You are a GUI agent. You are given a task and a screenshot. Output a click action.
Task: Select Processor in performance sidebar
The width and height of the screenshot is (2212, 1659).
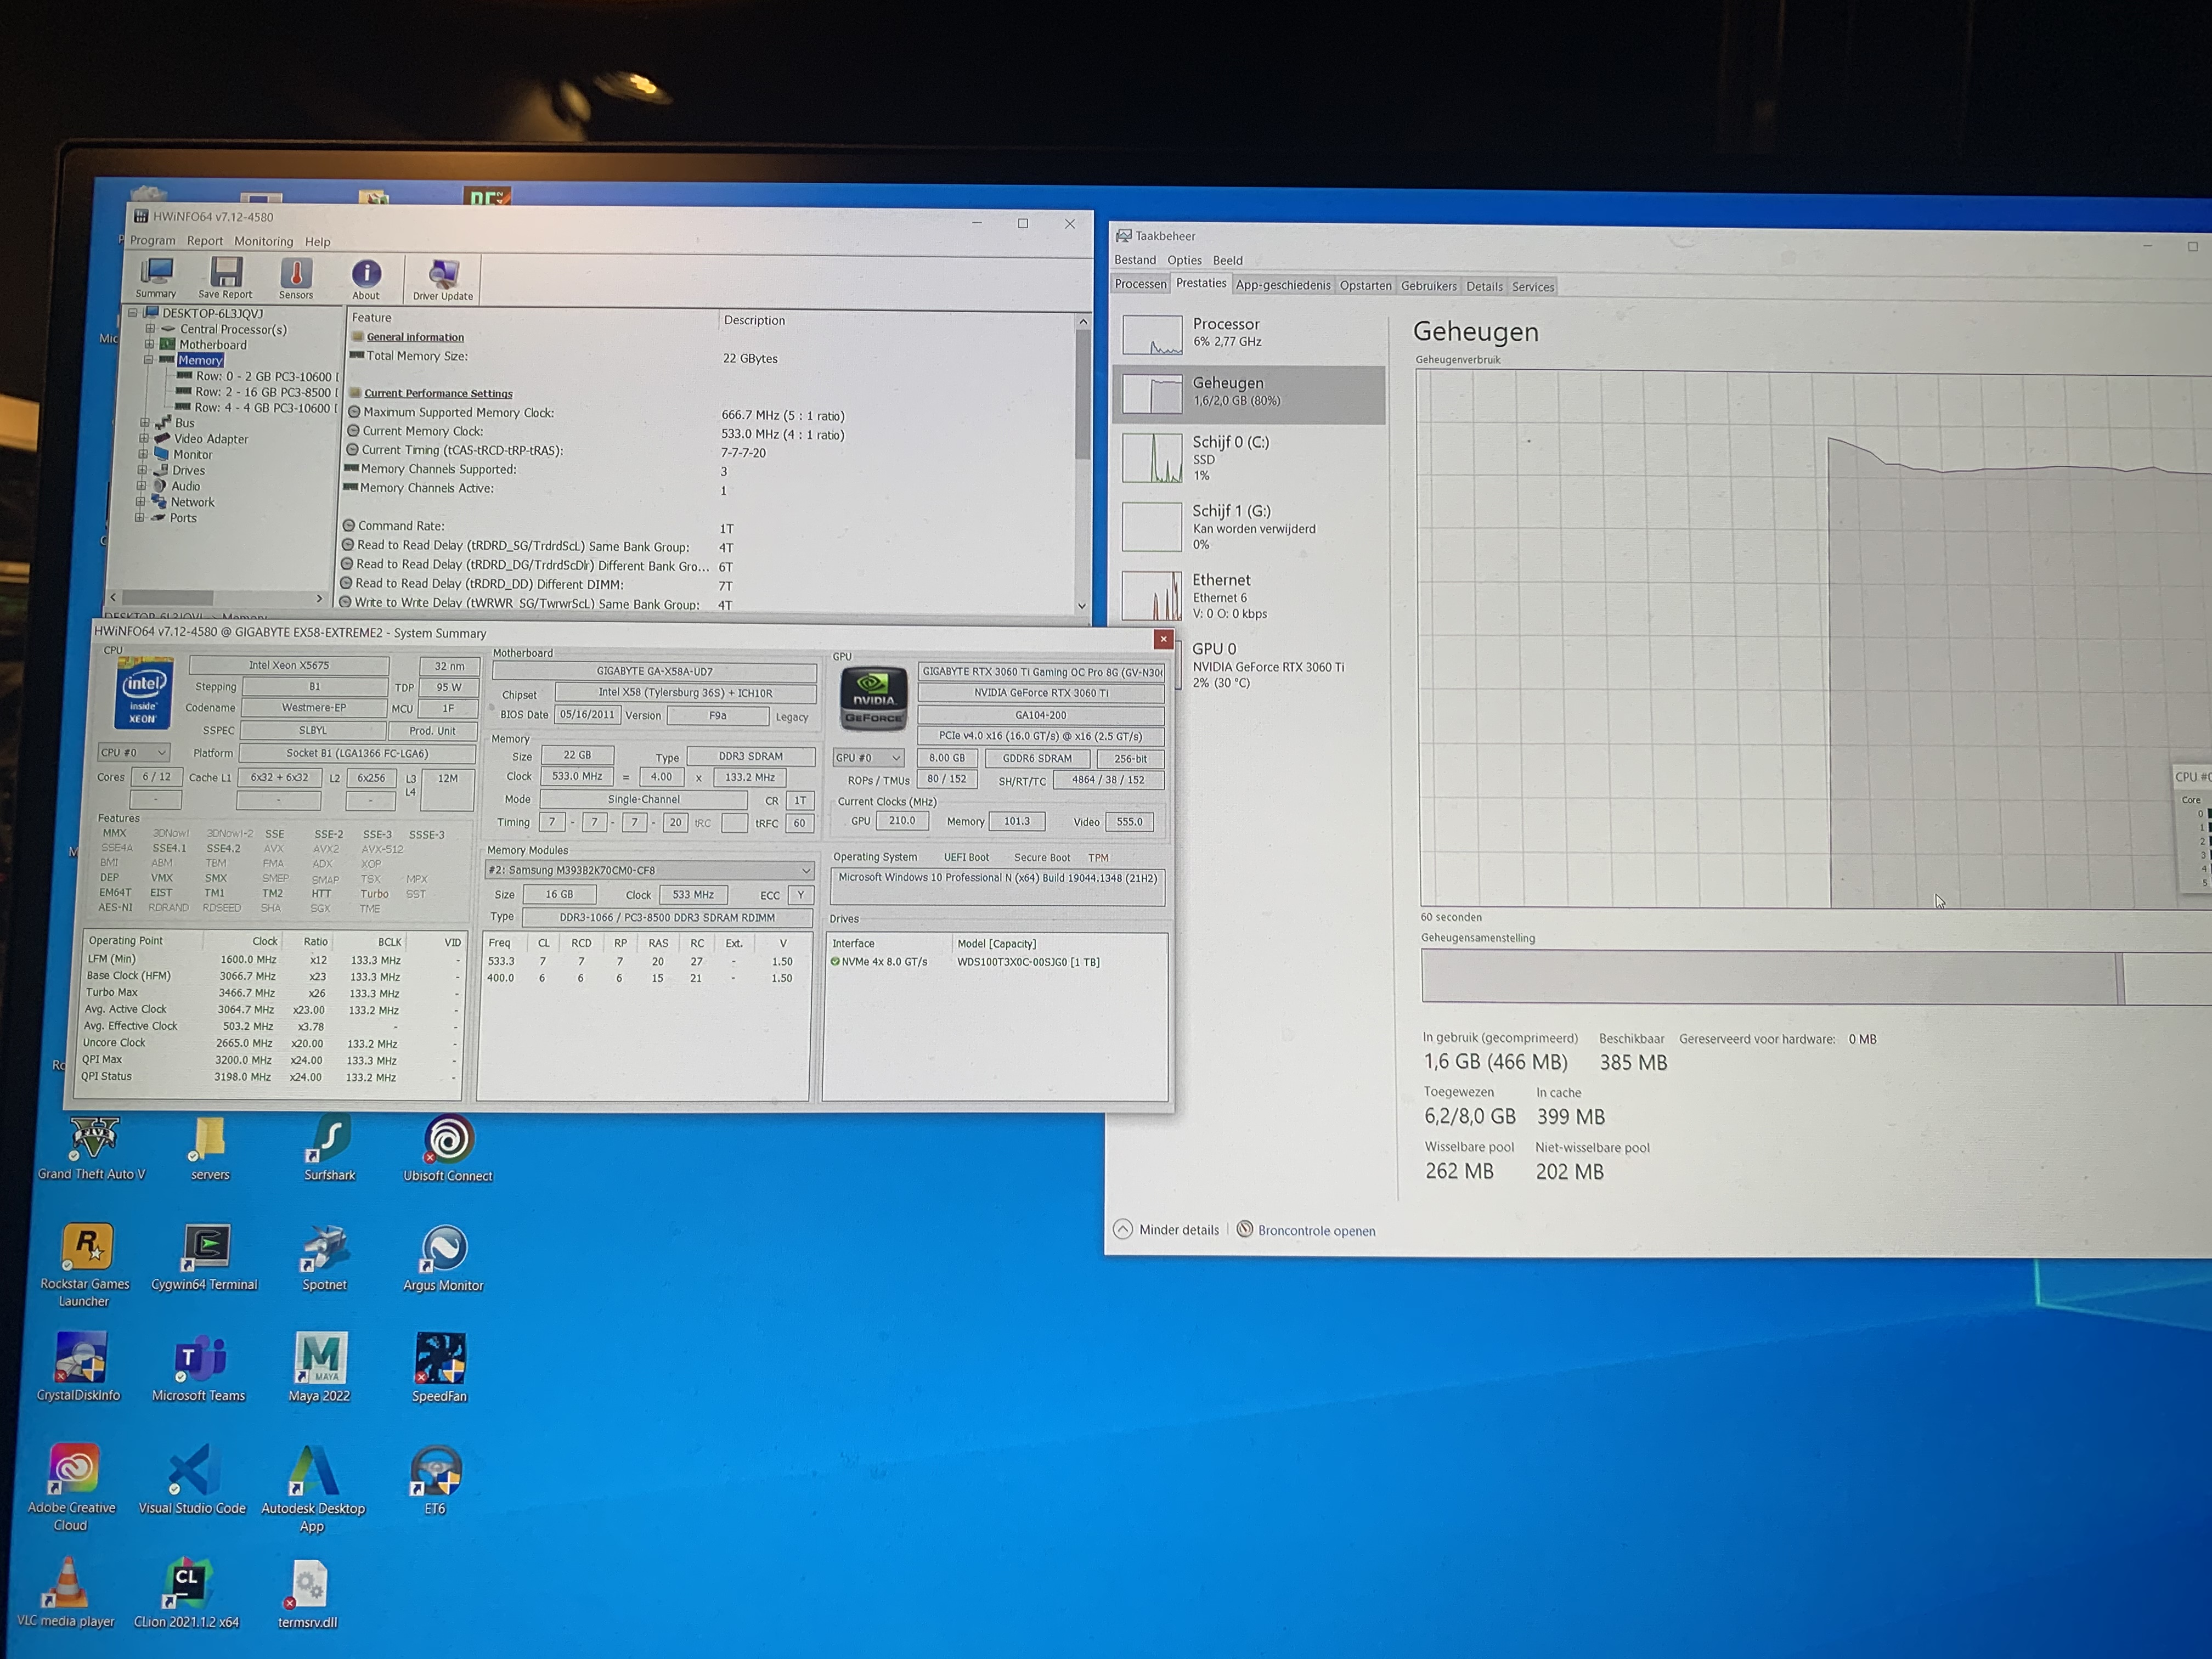point(1249,334)
